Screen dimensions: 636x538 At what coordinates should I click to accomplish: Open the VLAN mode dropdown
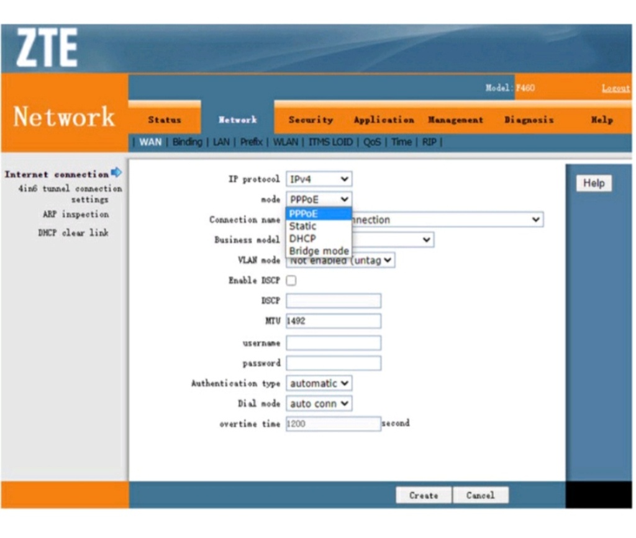tap(341, 261)
